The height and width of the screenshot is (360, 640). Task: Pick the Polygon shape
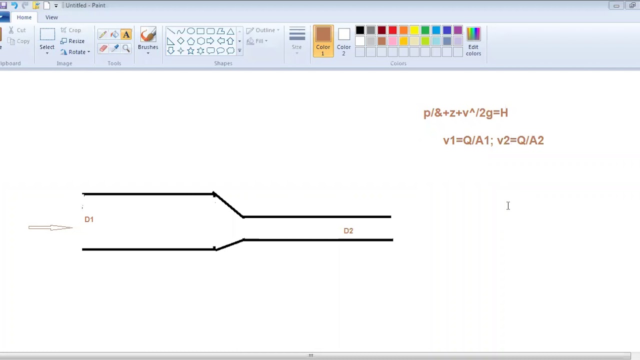point(220,31)
